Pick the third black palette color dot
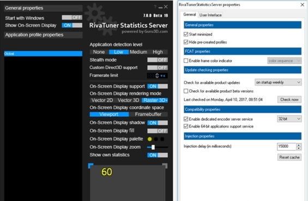The width and height of the screenshot is (308, 201). click(162, 139)
